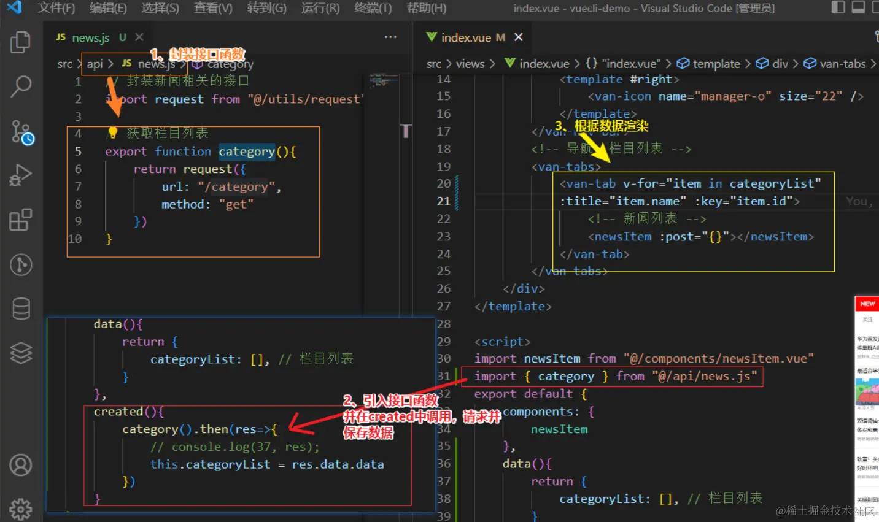Open the 终端(T) menu
879x522 pixels.
[373, 8]
